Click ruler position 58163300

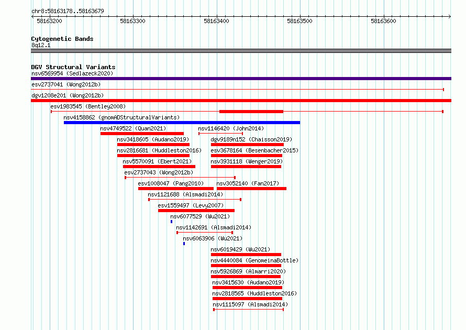[132, 21]
